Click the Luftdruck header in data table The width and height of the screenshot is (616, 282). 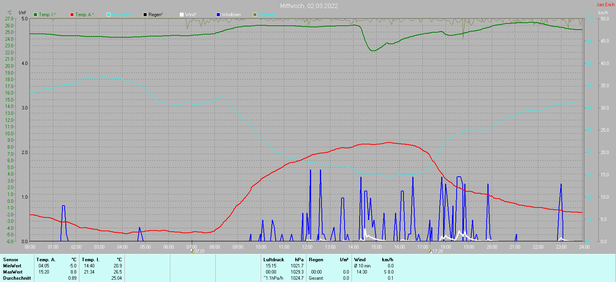[274, 260]
